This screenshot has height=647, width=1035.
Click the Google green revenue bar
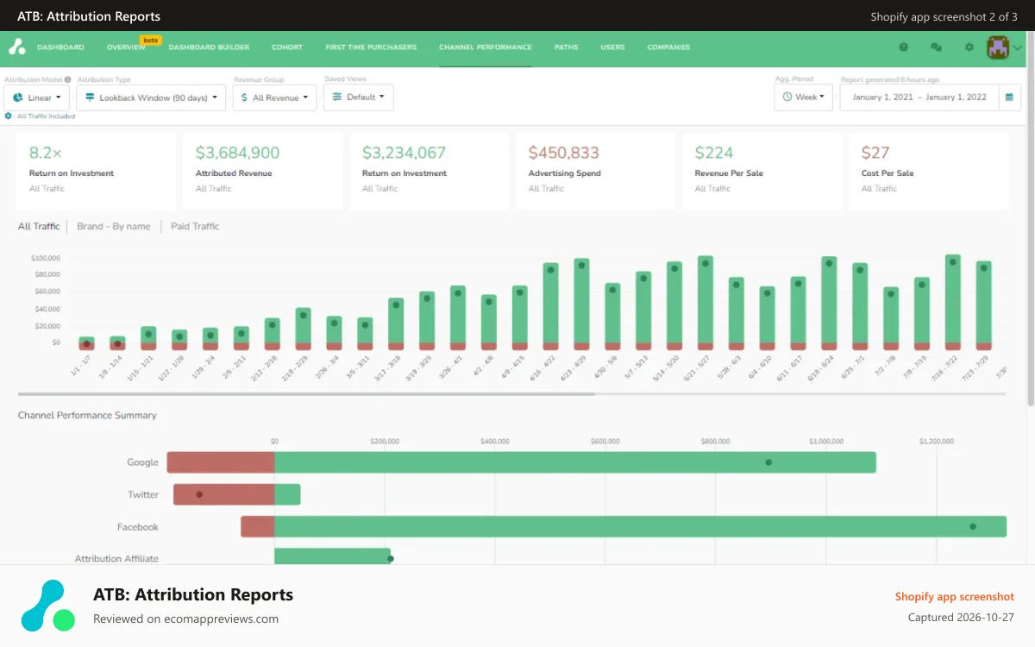pyautogui.click(x=575, y=462)
